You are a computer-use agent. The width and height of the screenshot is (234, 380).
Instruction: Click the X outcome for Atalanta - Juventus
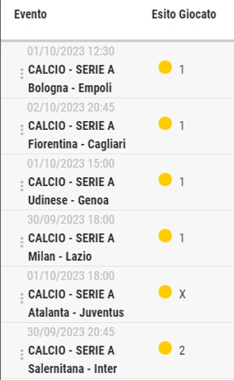182,295
